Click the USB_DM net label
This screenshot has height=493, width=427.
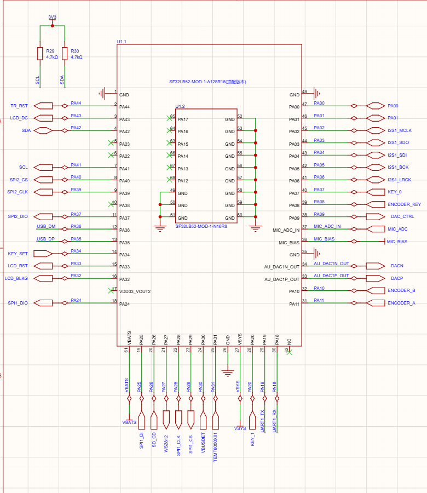pos(46,226)
